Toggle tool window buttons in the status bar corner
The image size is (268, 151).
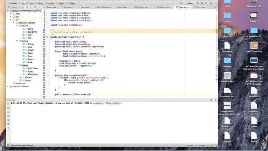click(x=8, y=146)
